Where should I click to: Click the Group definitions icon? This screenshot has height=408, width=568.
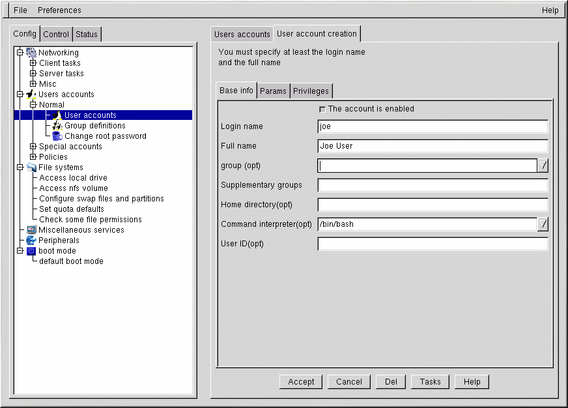57,126
